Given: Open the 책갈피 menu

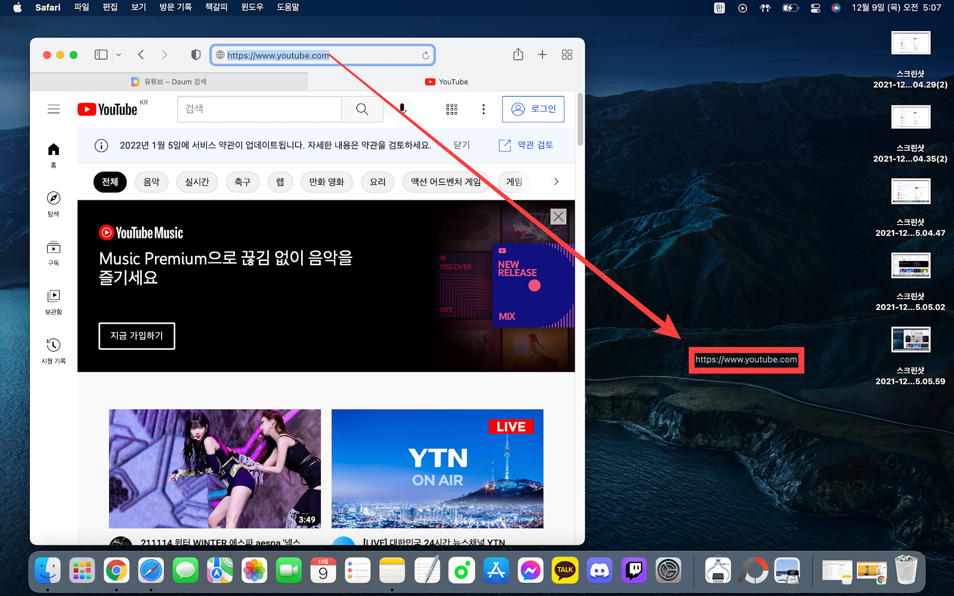Looking at the screenshot, I should (216, 7).
